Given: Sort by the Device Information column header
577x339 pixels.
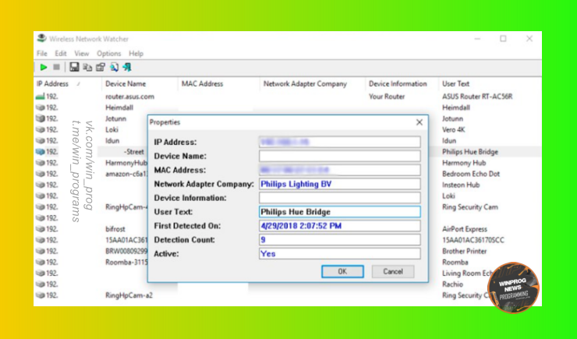Looking at the screenshot, I should point(398,84).
